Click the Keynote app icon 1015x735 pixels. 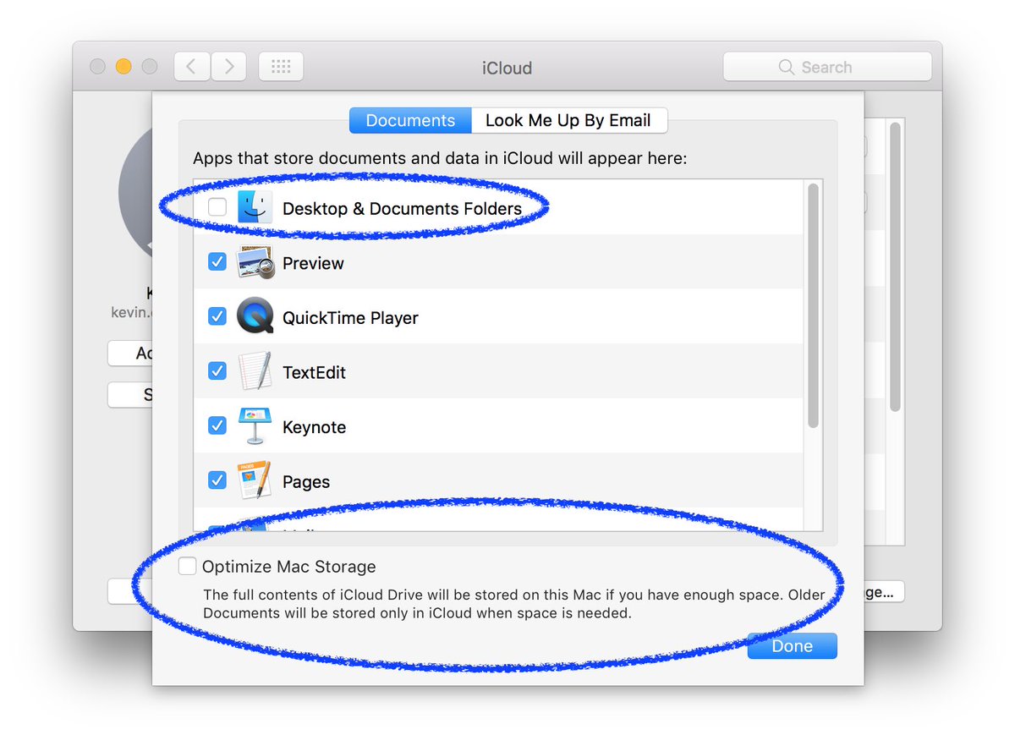[x=255, y=426]
